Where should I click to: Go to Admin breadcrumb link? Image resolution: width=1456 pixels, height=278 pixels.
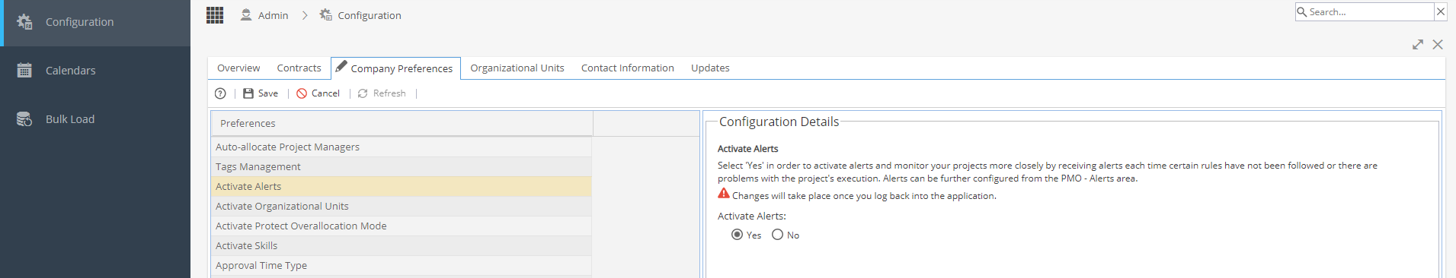(273, 15)
